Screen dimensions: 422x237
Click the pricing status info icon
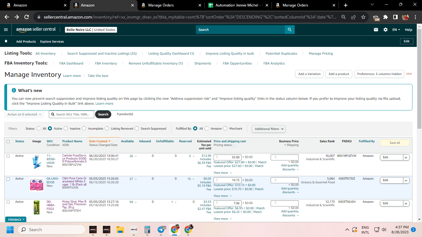point(234,146)
